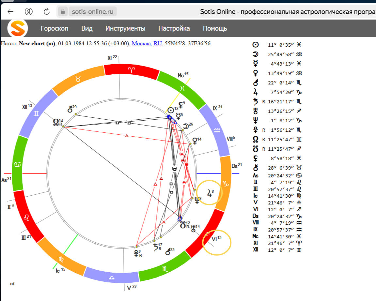Click the IX 21 house cusp label
Screen dimensions: 376x301
click(x=217, y=108)
